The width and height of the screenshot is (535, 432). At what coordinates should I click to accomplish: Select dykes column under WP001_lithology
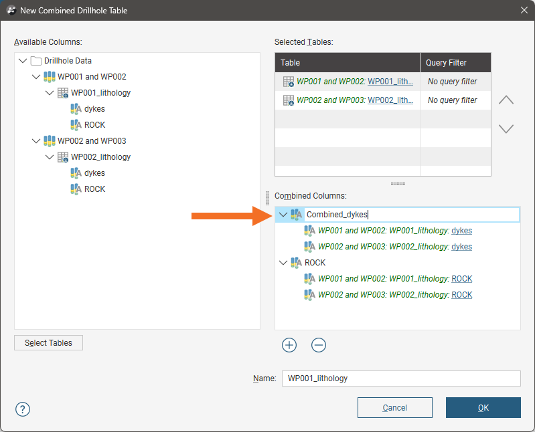point(94,109)
